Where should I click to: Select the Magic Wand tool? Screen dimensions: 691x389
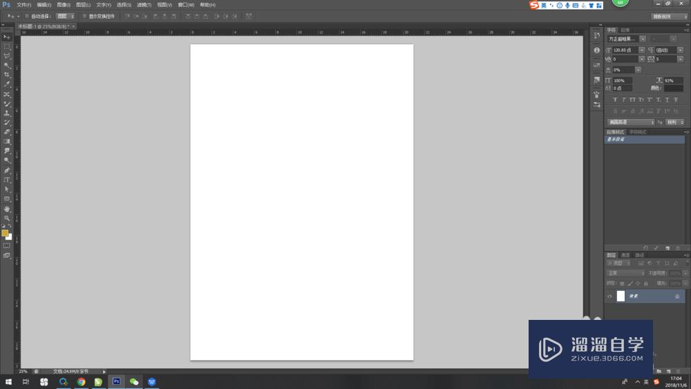coord(7,66)
